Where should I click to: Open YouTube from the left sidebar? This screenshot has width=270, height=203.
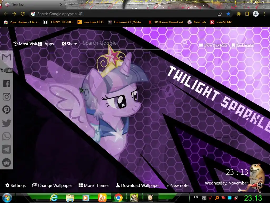tap(7, 70)
